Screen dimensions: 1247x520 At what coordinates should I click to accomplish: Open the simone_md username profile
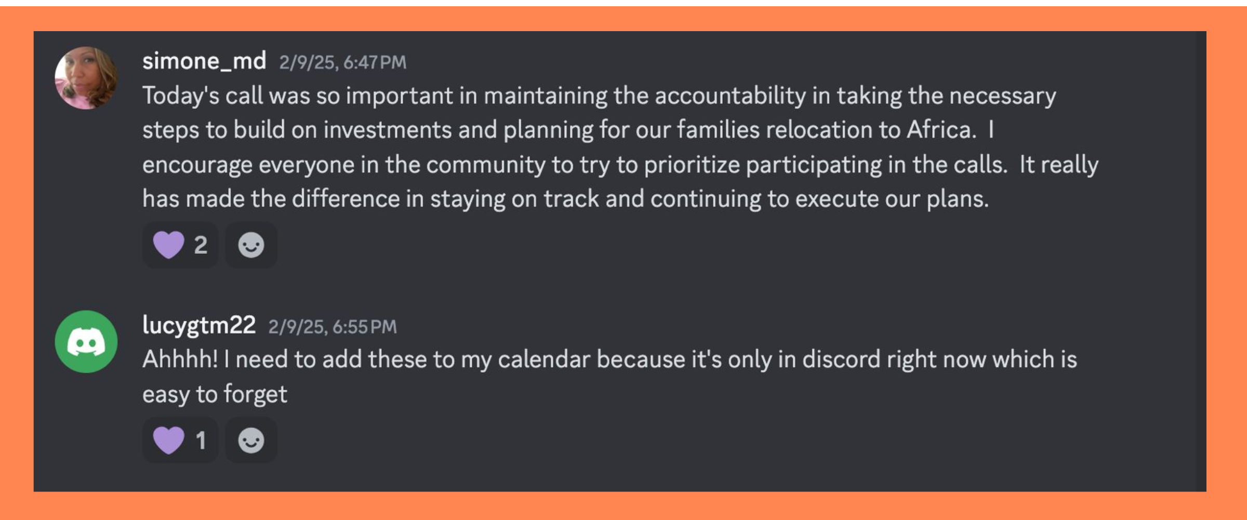(204, 61)
